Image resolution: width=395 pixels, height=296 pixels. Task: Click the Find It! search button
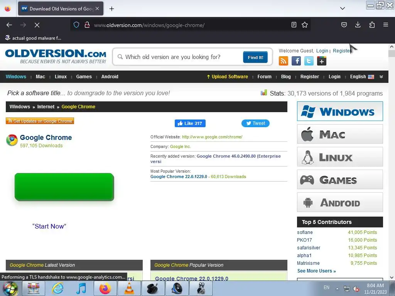pos(255,57)
